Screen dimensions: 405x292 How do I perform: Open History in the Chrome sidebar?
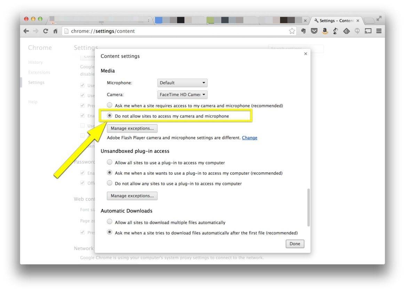click(x=35, y=62)
